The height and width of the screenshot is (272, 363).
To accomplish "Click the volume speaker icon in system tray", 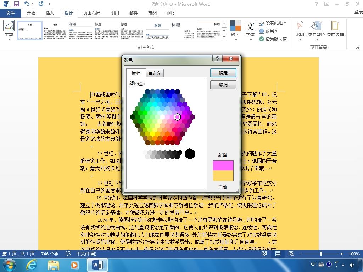I will [x=352, y=265].
